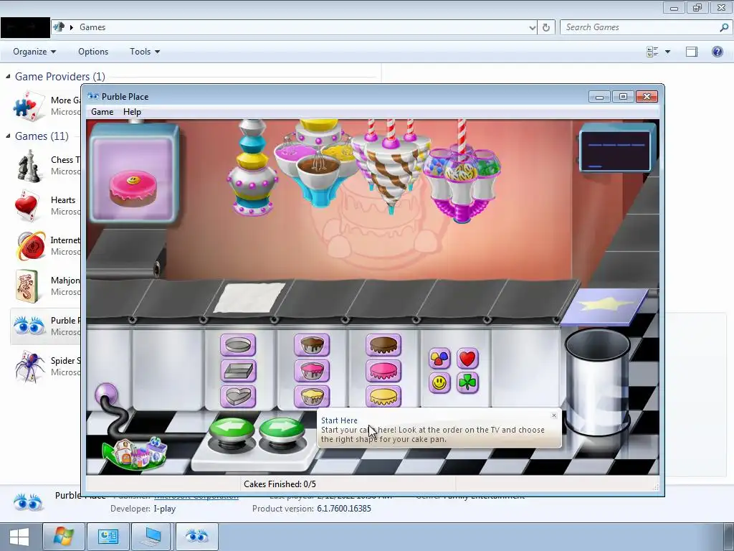
Task: Choose chocolate cake batter button
Action: [x=312, y=345]
